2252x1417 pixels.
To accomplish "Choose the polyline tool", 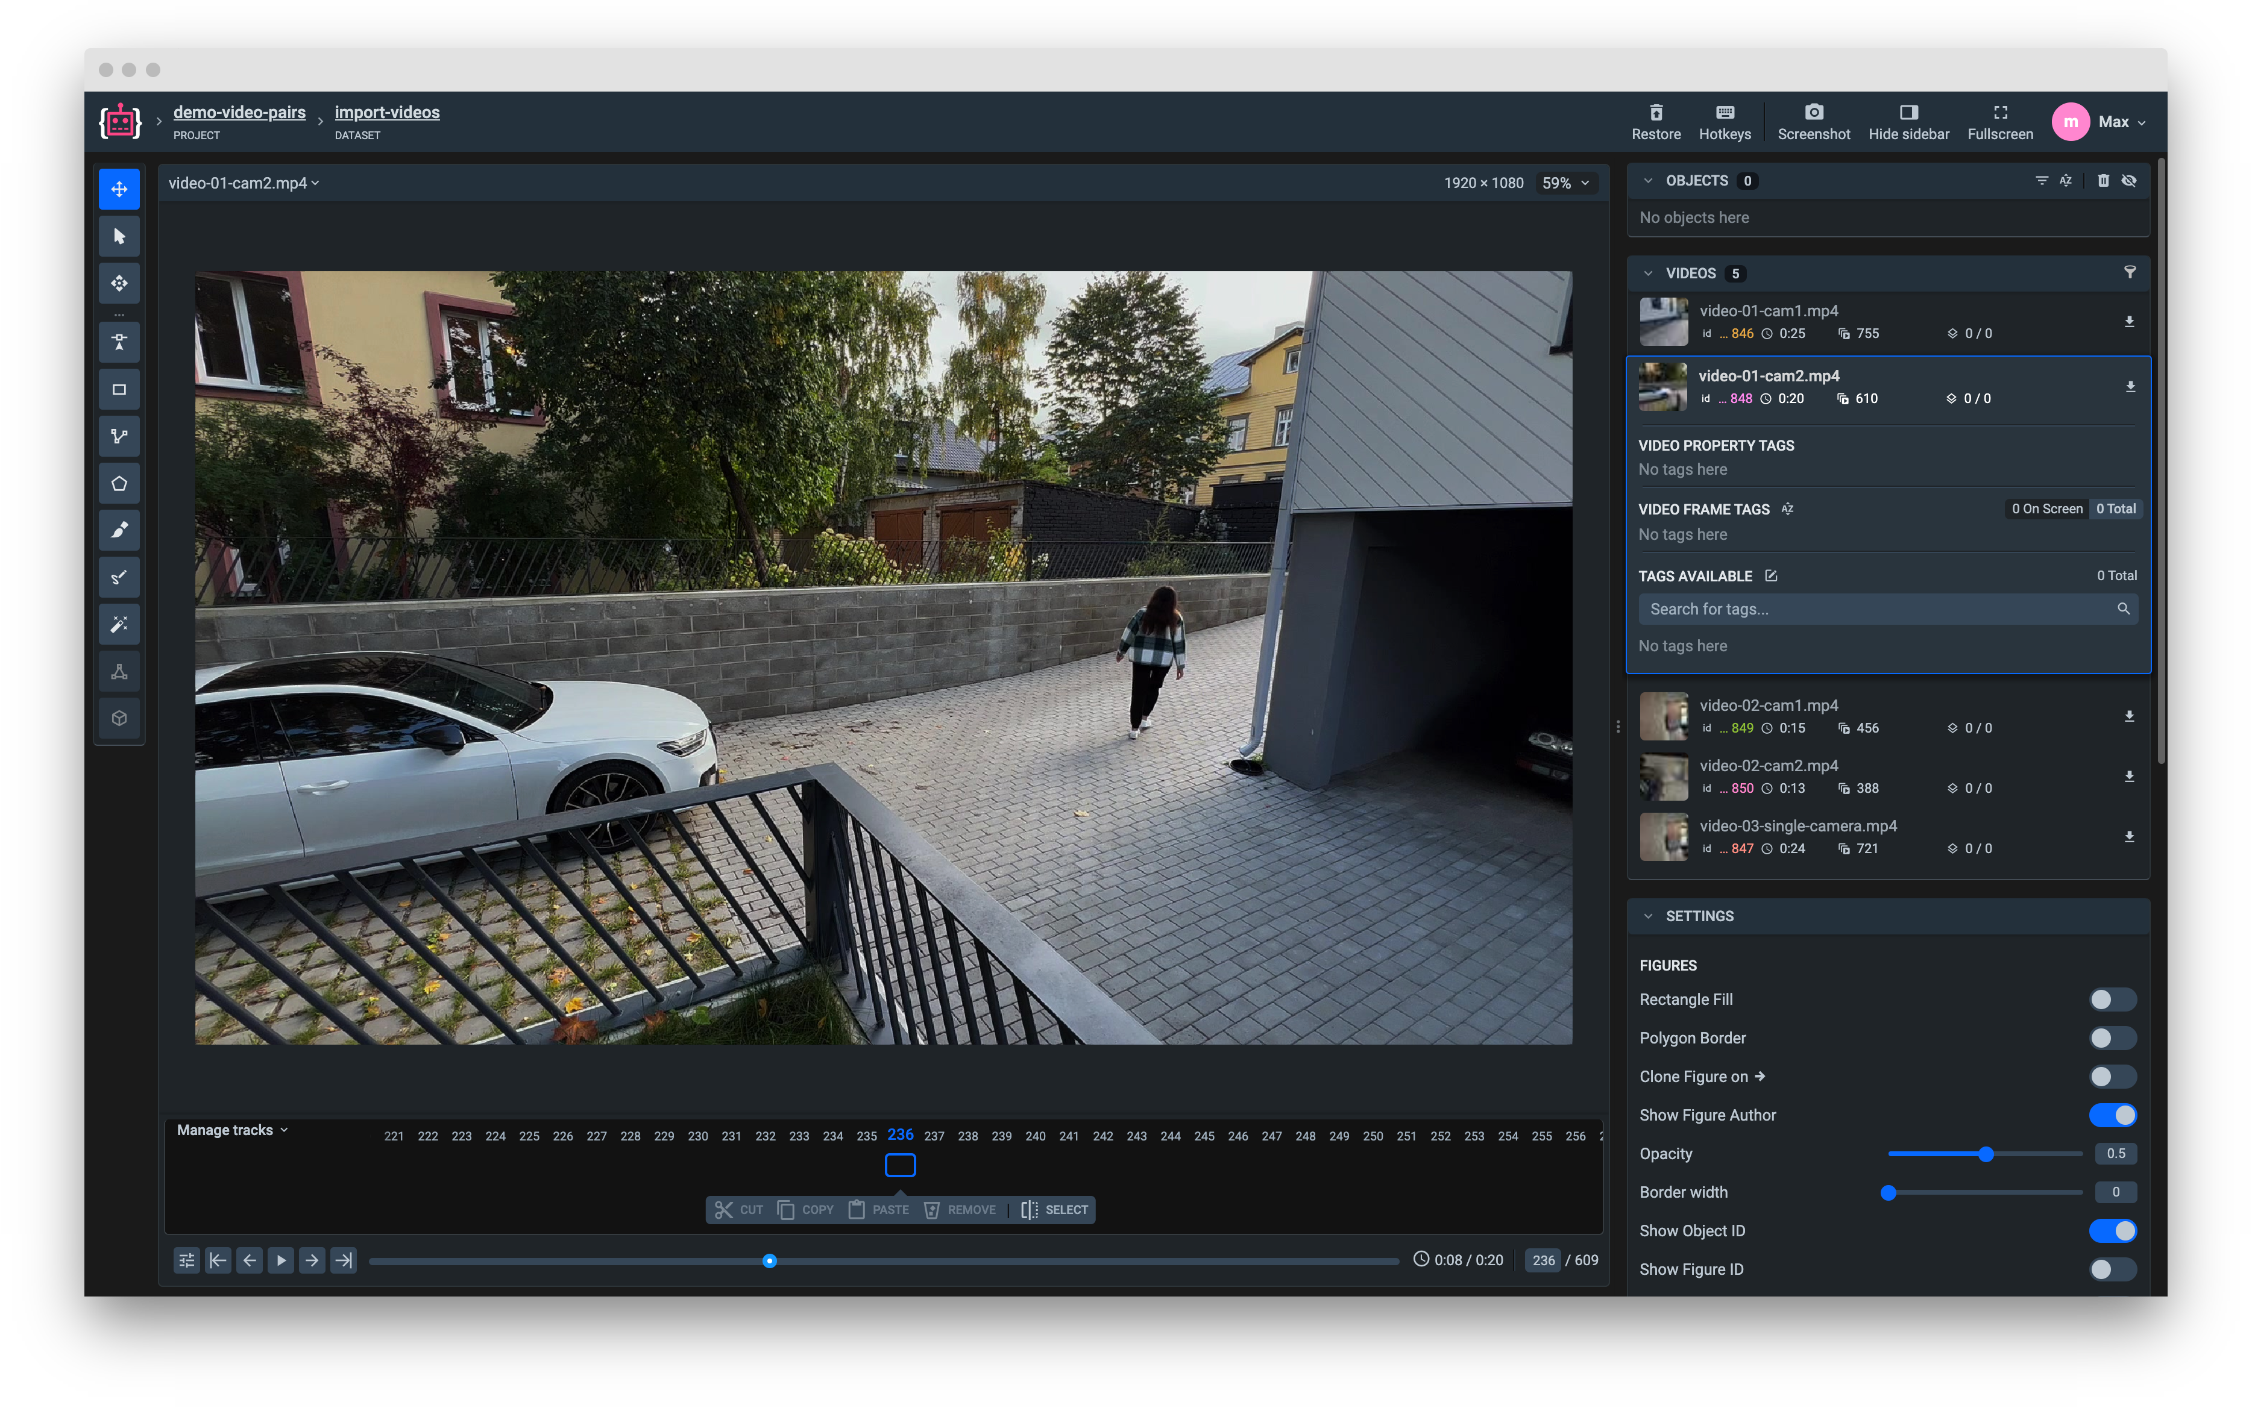I will [119, 437].
